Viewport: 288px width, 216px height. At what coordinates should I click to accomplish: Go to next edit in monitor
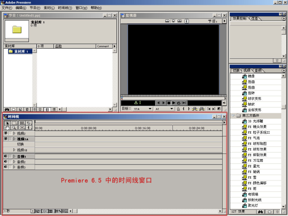click(x=214, y=109)
